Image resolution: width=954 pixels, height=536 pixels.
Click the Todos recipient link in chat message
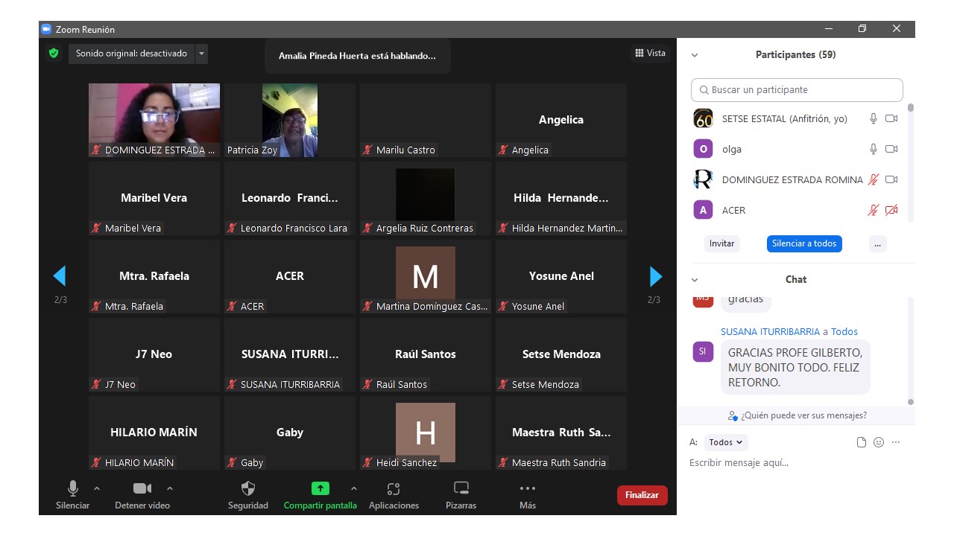844,332
